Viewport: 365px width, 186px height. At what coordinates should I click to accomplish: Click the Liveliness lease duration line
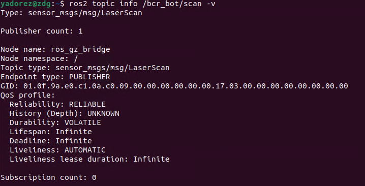click(89, 159)
